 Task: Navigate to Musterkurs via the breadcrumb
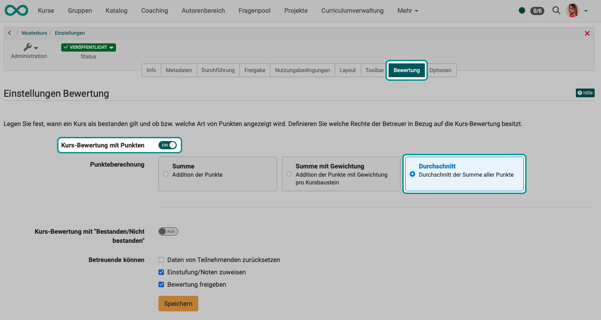click(34, 32)
